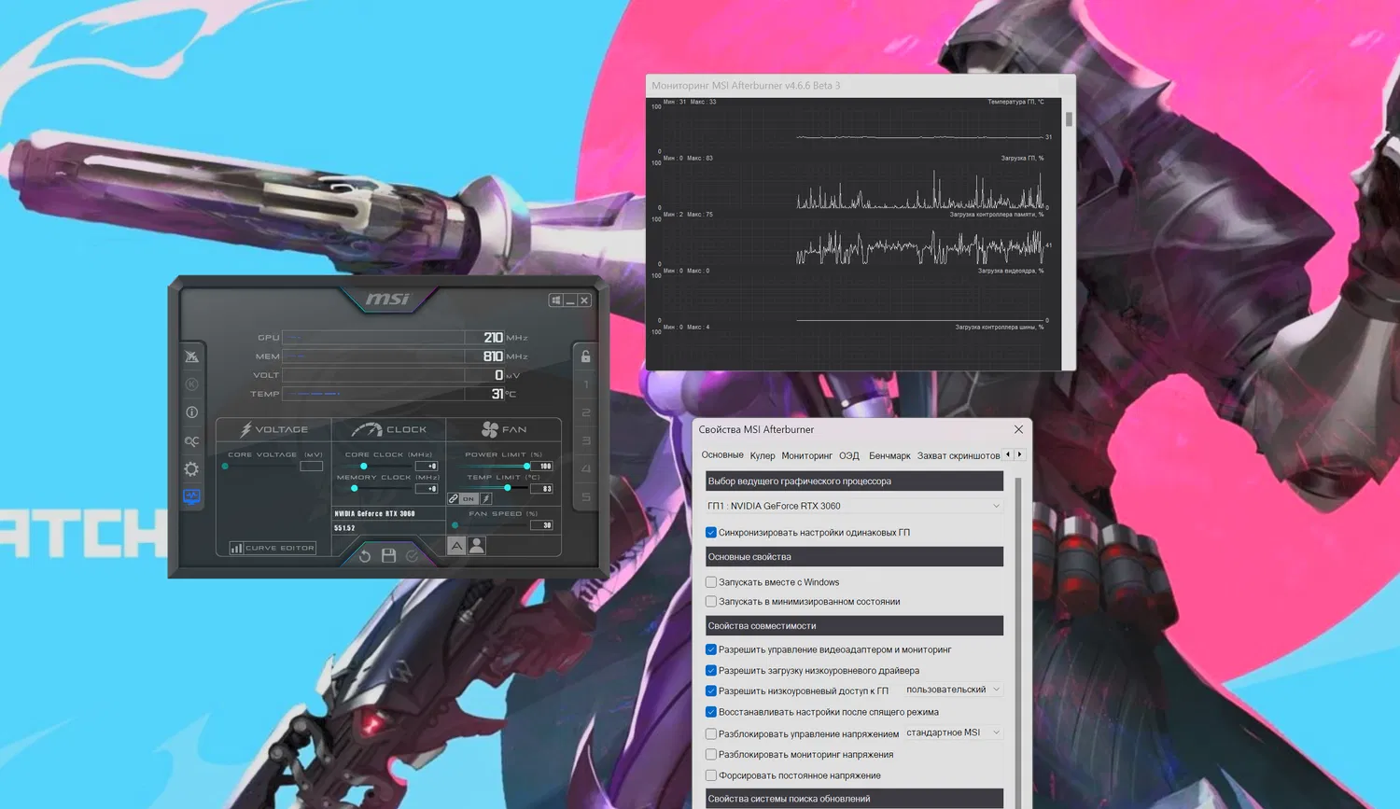The image size is (1400, 809).
Task: Click the user-defined fan profile icon
Action: 477,546
